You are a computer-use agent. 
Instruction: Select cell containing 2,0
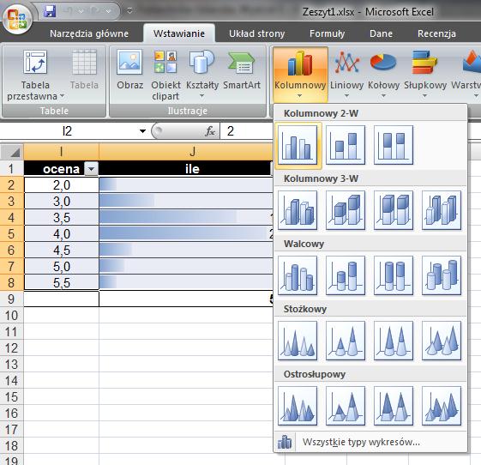click(62, 185)
